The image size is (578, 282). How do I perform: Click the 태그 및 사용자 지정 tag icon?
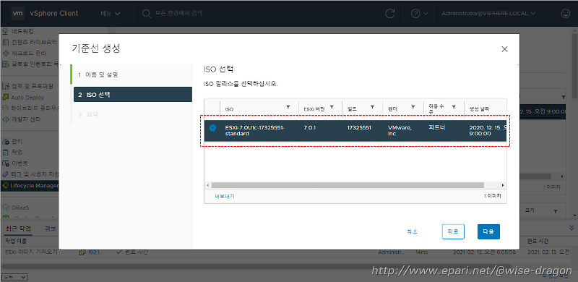5,174
